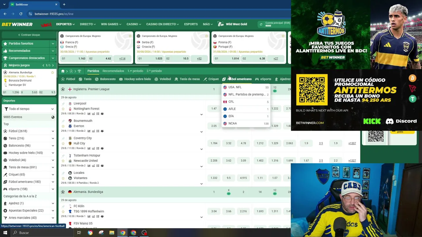Select Baloncesto in the sports bar
This screenshot has height=237, width=422.
click(105, 79)
